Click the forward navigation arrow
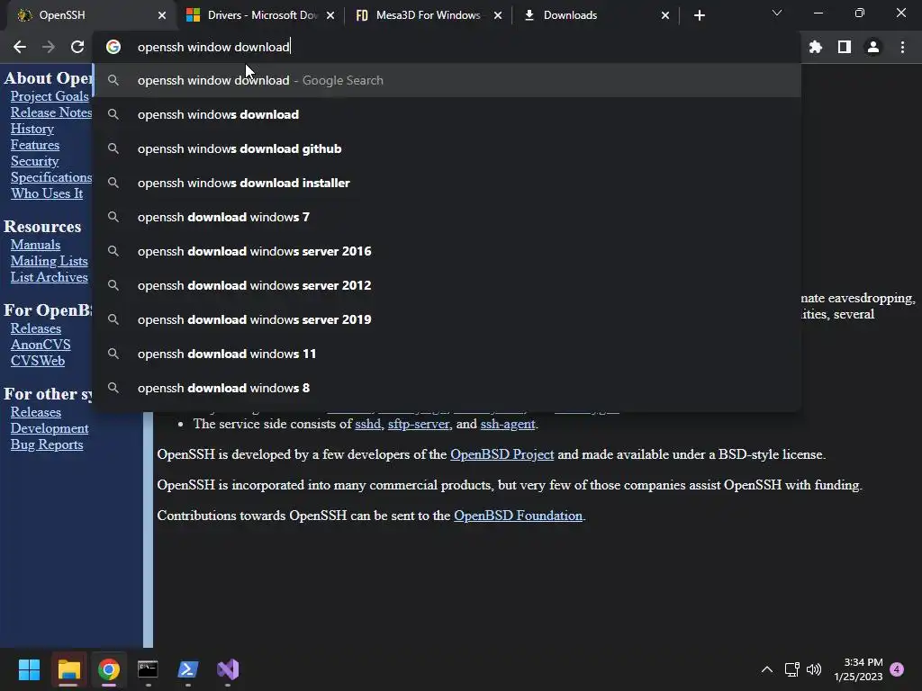 coord(49,47)
